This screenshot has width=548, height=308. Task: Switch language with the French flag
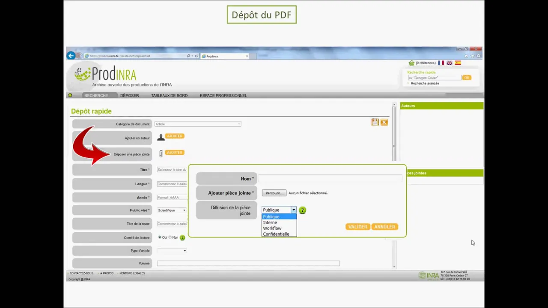441,63
